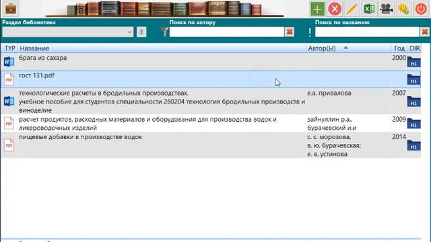The width and height of the screenshot is (431, 242).
Task: Open PDF icon for расчет продуктов row
Action: [x=9, y=123]
